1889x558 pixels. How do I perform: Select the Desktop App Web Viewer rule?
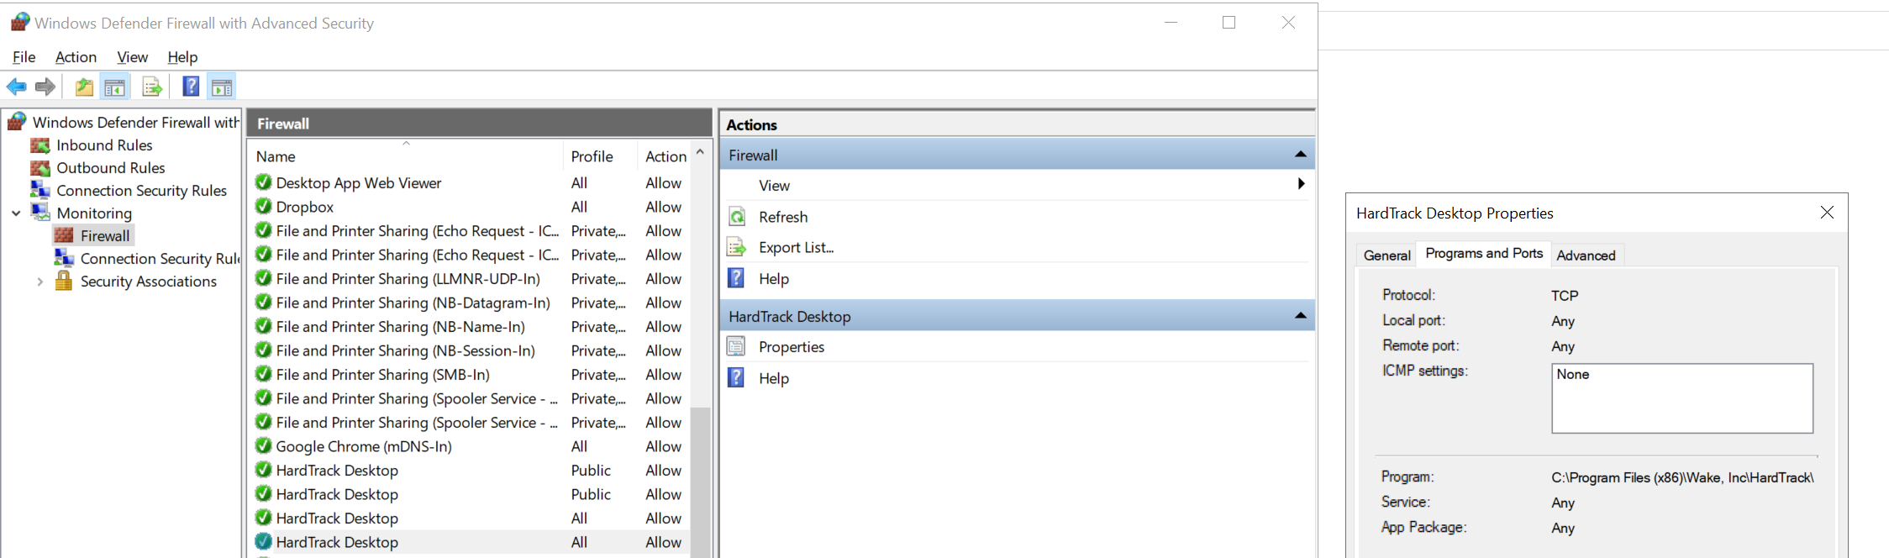pyautogui.click(x=471, y=182)
